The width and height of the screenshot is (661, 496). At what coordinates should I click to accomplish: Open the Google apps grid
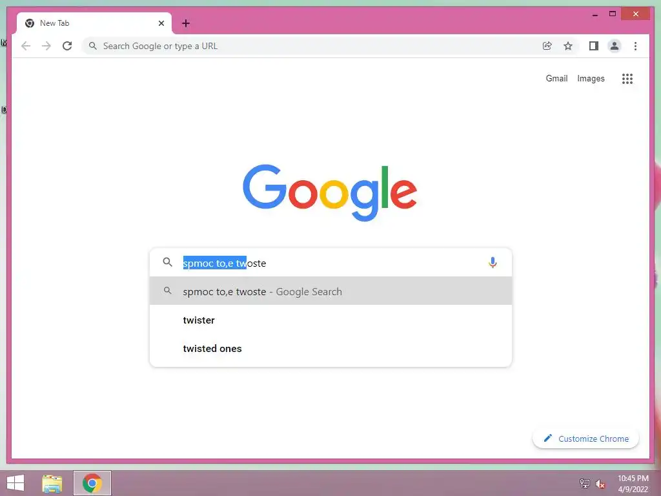click(x=627, y=78)
